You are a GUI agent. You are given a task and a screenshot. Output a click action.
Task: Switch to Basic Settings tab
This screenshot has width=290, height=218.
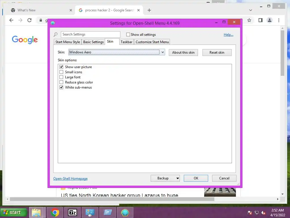click(x=93, y=42)
